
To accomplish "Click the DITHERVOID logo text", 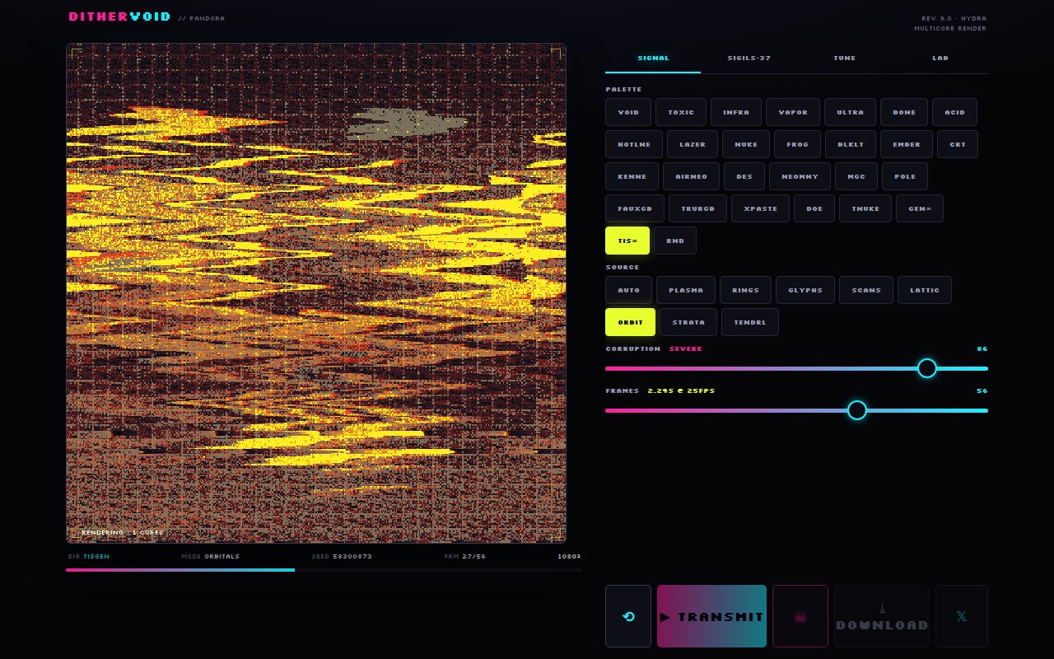I will (x=120, y=16).
